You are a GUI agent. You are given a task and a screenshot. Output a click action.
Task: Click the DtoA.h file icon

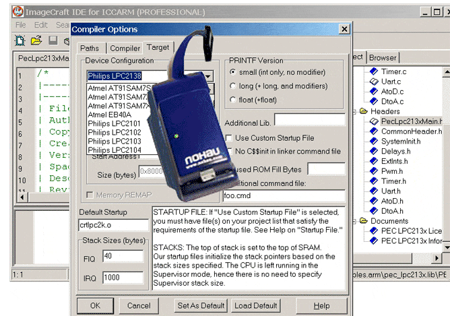tap(374, 211)
